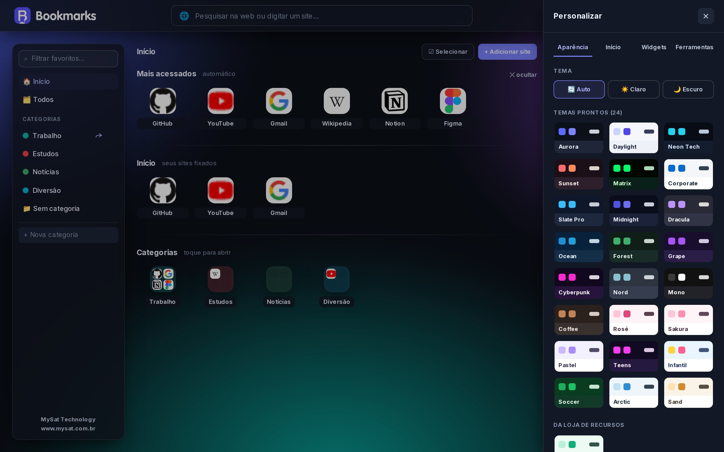Image resolution: width=724 pixels, height=452 pixels.
Task: Switch to the Widgets tab
Action: tap(654, 47)
